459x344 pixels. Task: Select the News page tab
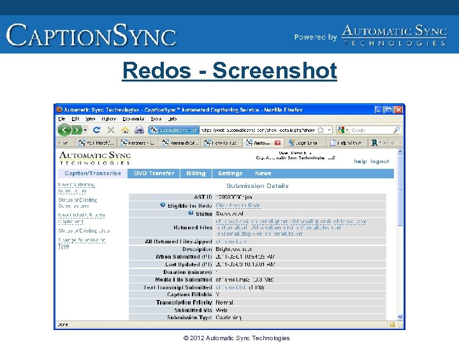[x=263, y=173]
